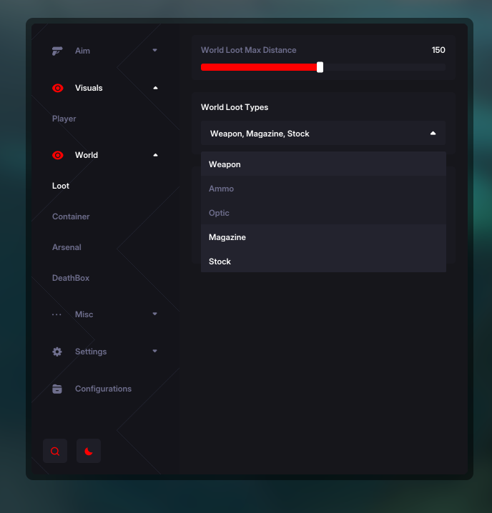Click the three-dot Misc icon
Viewport: 492px width, 513px height.
tap(57, 314)
